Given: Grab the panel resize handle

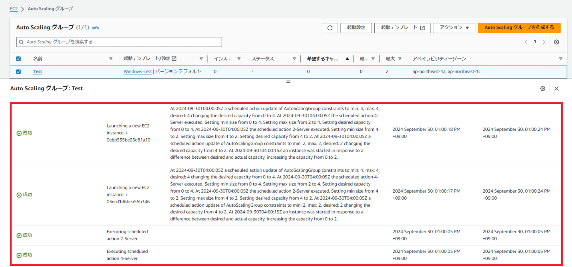Looking at the screenshot, I should [288, 82].
